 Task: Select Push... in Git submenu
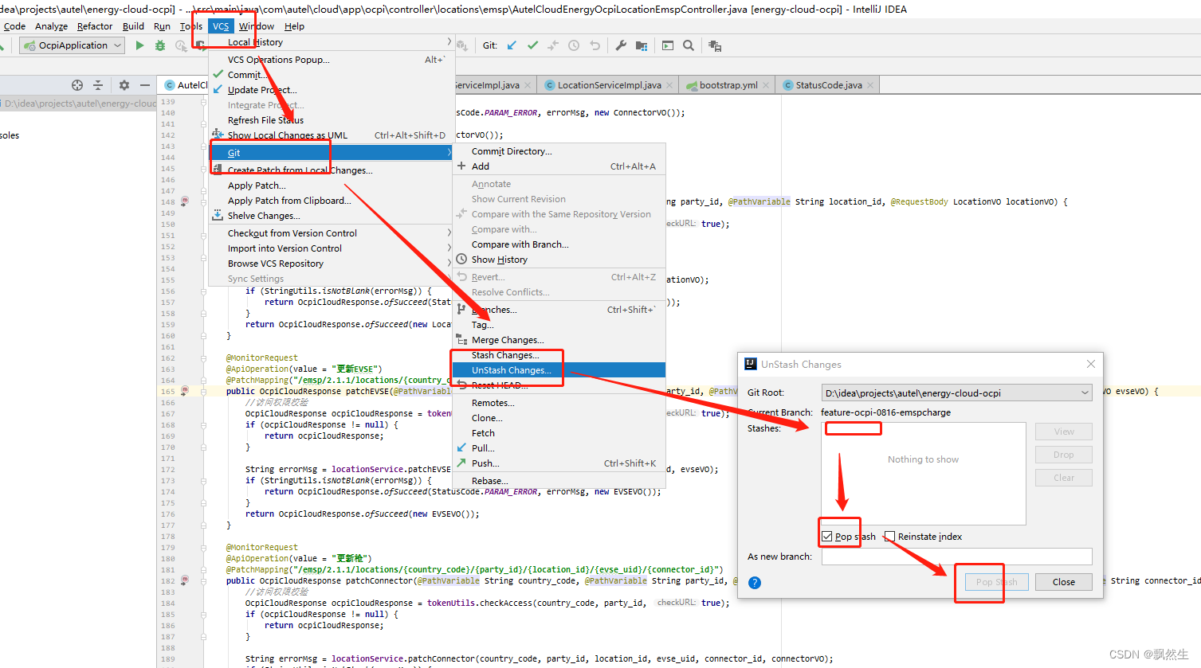(x=559, y=463)
